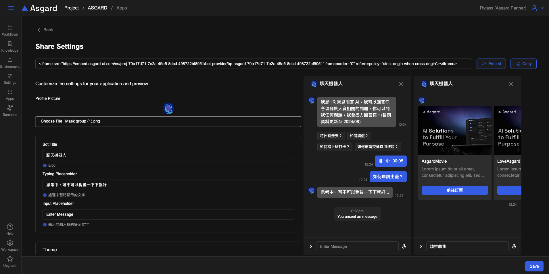Select the 如何請假？ quick reply chip

(359, 136)
